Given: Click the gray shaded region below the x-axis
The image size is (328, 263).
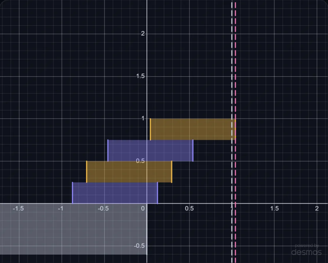Looking at the screenshot, I should pyautogui.click(x=73, y=229).
